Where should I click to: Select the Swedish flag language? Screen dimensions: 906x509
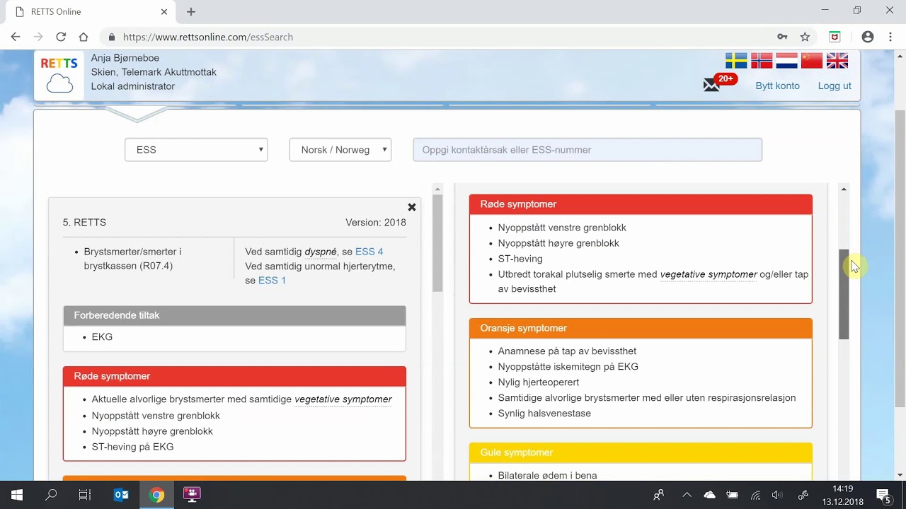pyautogui.click(x=736, y=61)
